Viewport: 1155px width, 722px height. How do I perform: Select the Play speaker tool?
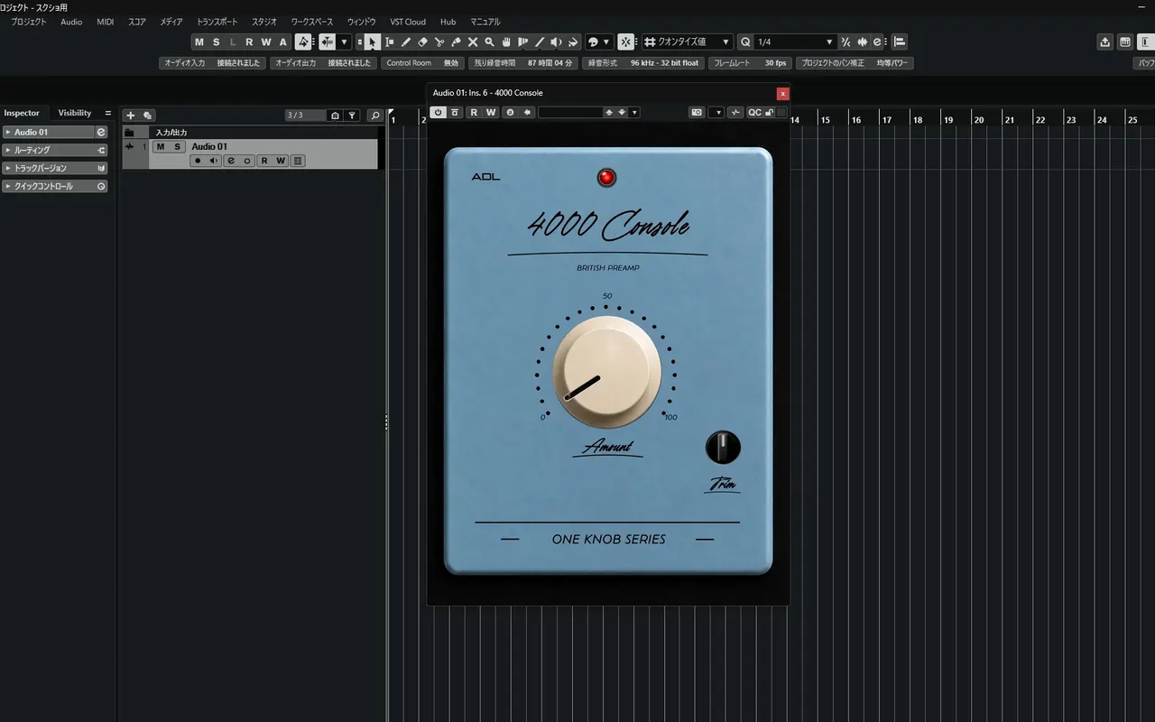pyautogui.click(x=556, y=42)
